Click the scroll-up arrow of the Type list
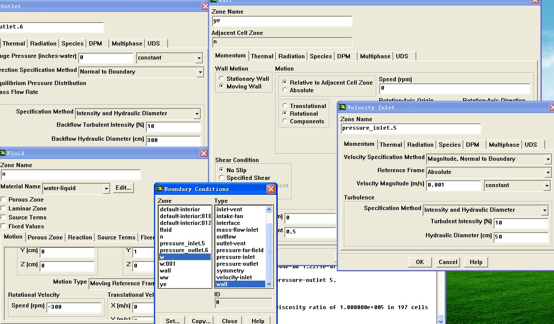554x324 pixels. pyautogui.click(x=269, y=210)
